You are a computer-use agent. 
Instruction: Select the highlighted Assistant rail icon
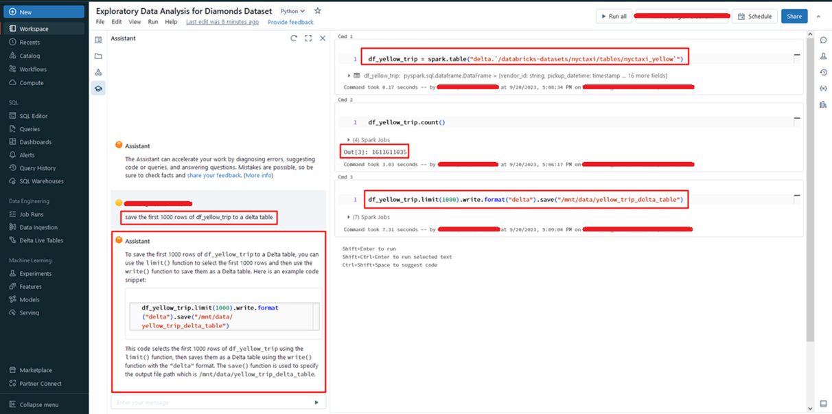98,88
